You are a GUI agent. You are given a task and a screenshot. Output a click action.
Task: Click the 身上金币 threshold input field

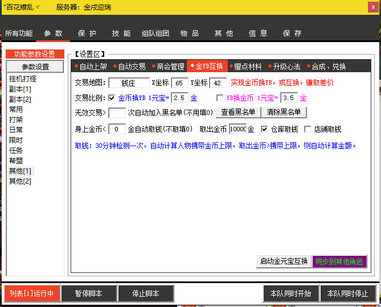[117, 129]
